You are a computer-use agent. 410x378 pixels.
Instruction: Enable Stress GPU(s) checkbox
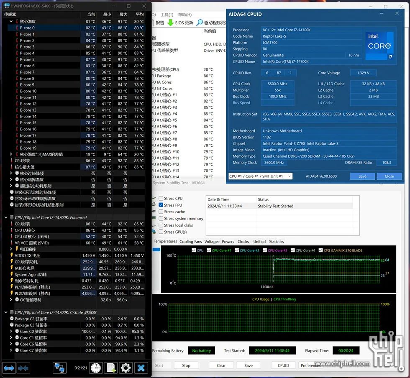[161, 232]
